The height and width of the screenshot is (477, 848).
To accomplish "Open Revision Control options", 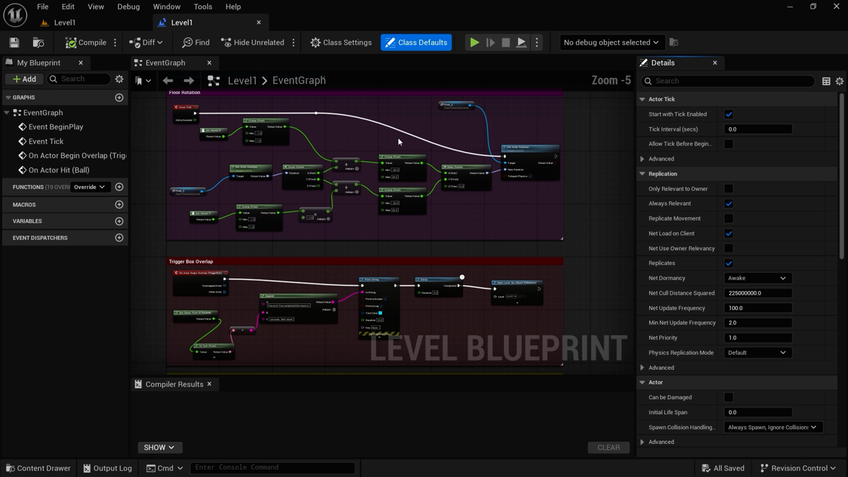I will [x=798, y=468].
